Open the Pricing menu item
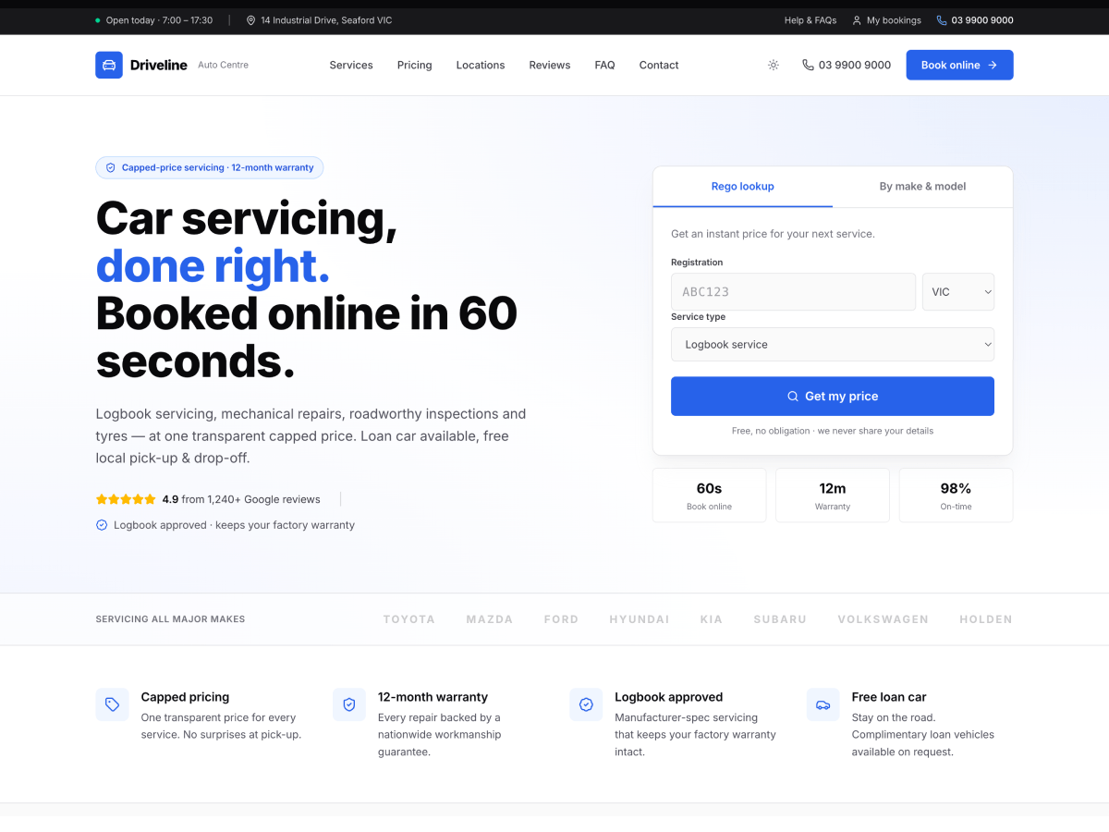Image resolution: width=1109 pixels, height=832 pixels. pyautogui.click(x=414, y=65)
